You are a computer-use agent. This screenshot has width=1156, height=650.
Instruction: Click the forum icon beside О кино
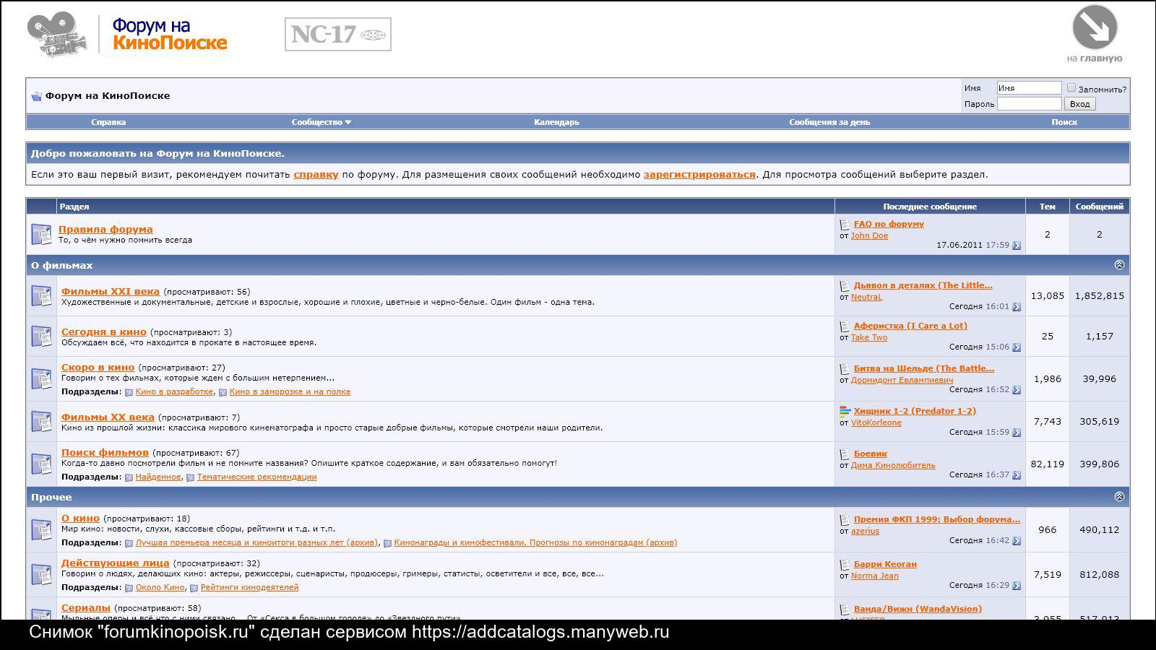click(x=41, y=529)
